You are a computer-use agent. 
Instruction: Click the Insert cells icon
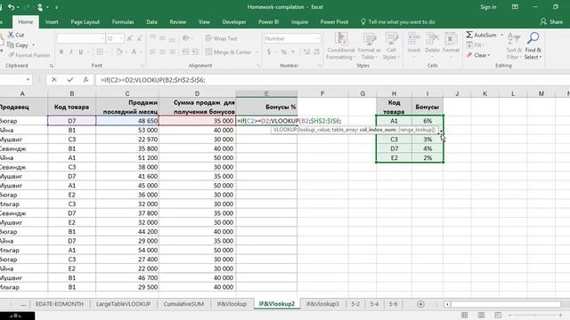pyautogui.click(x=413, y=39)
